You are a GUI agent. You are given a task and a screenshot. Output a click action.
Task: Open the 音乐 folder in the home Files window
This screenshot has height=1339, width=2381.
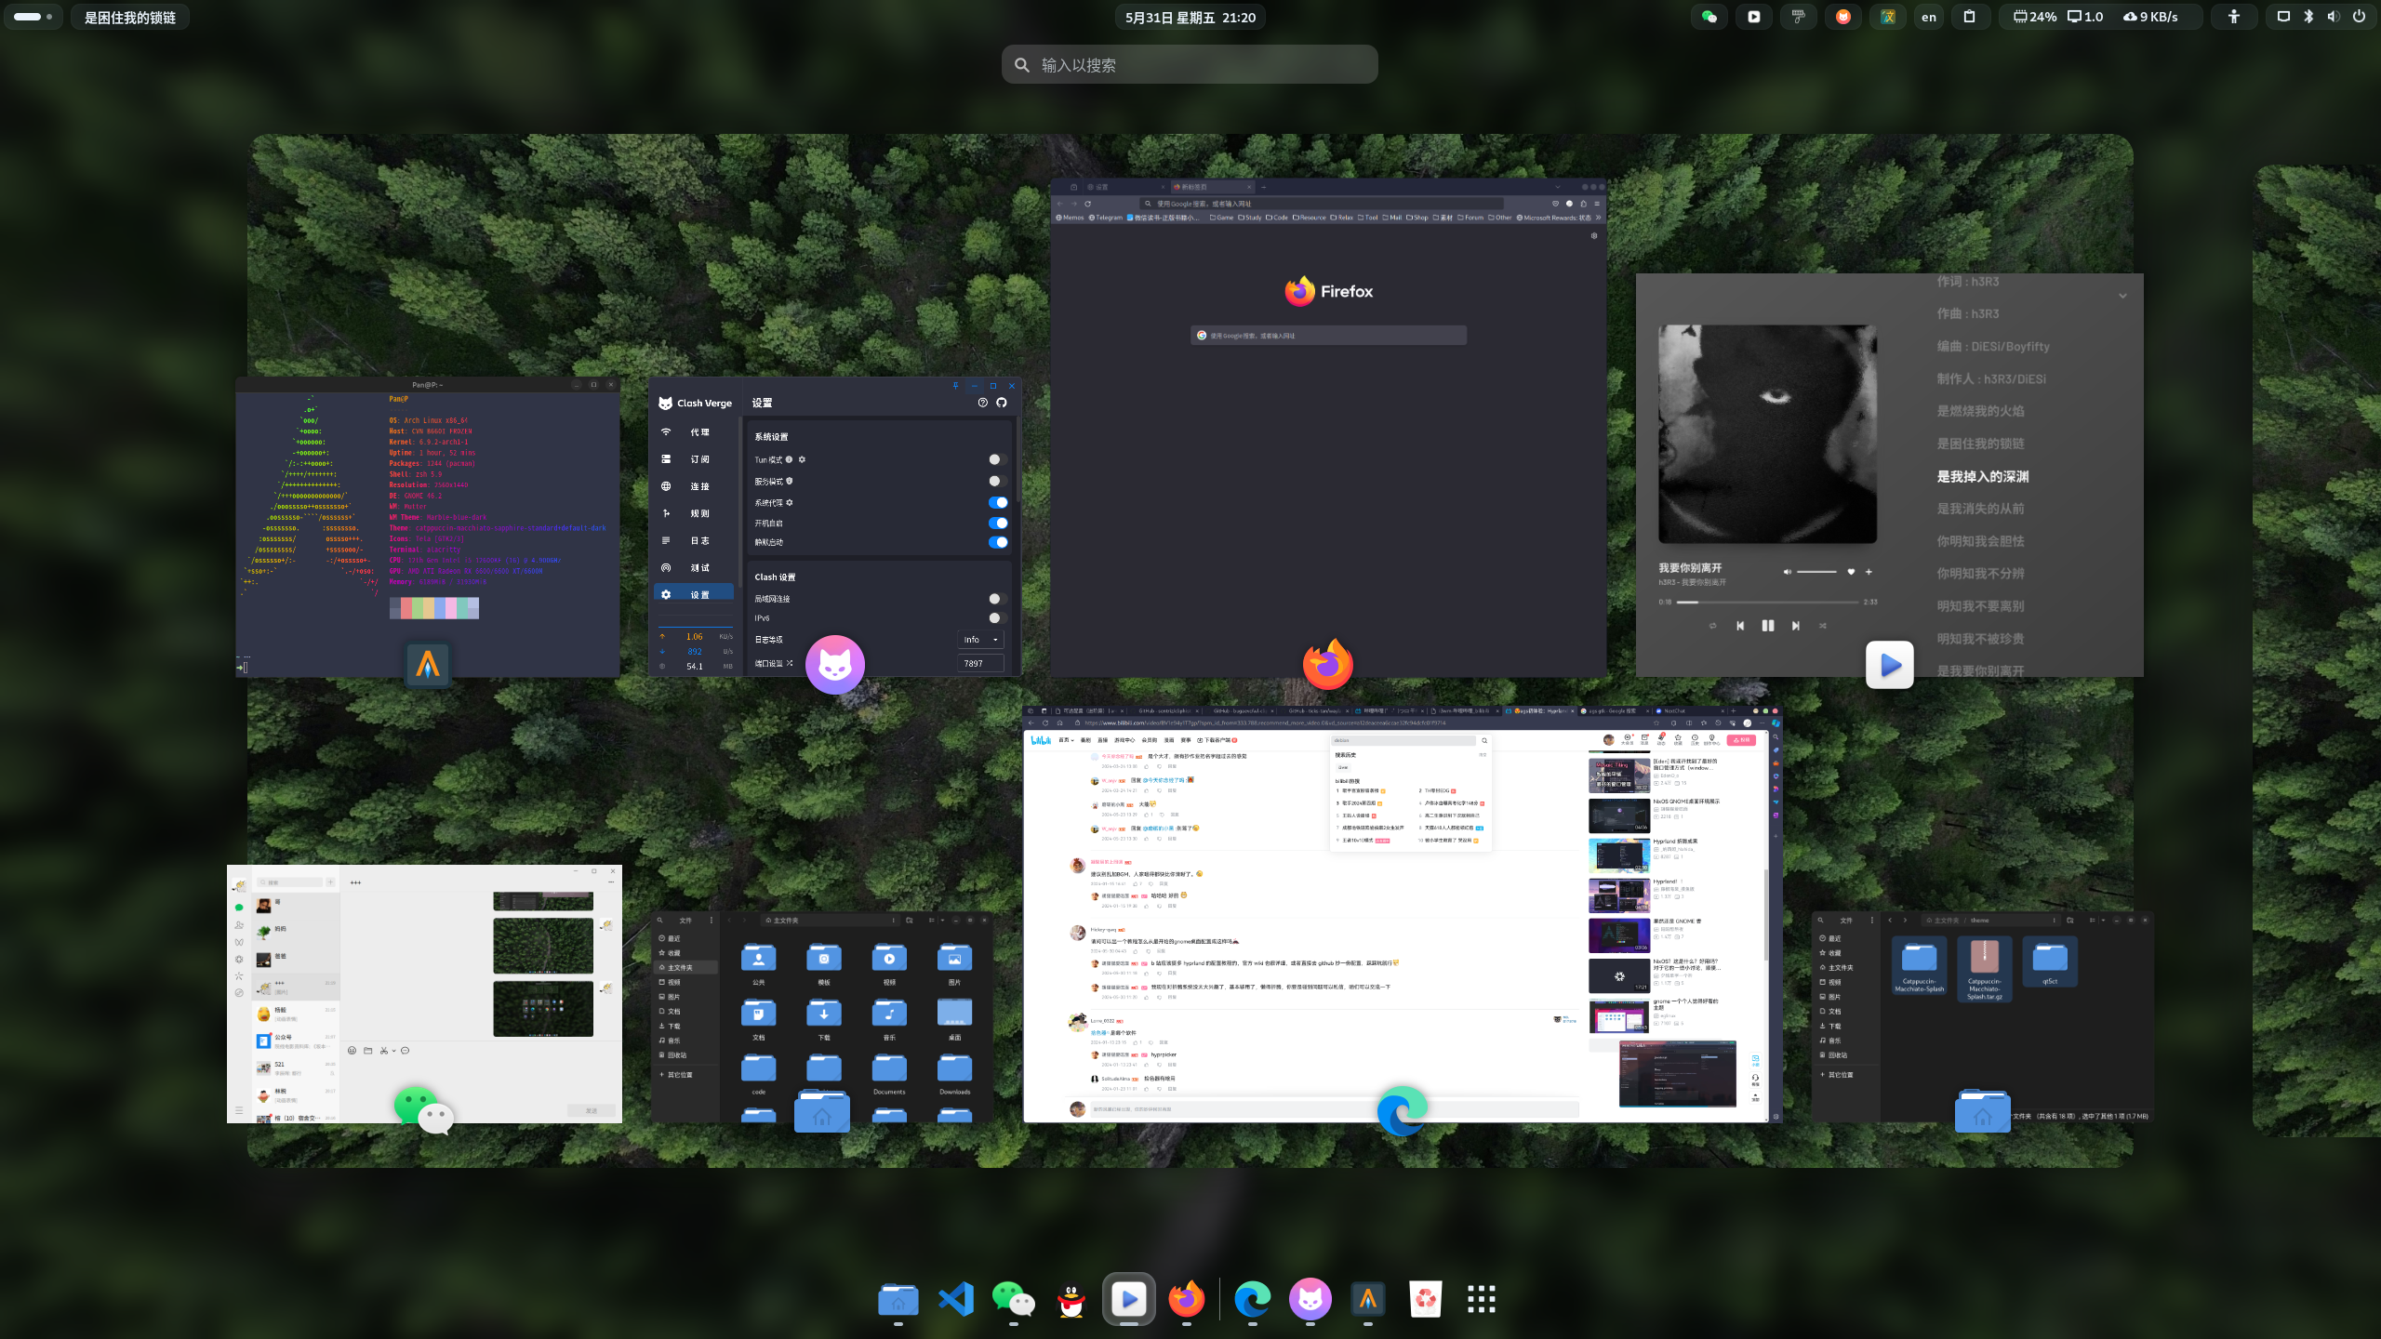[x=889, y=1019]
